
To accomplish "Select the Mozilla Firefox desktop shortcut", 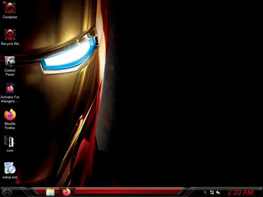I will pyautogui.click(x=10, y=115).
